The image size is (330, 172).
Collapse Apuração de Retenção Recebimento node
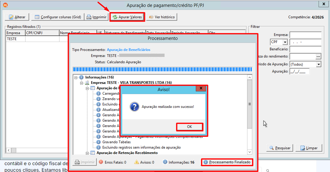(87, 153)
